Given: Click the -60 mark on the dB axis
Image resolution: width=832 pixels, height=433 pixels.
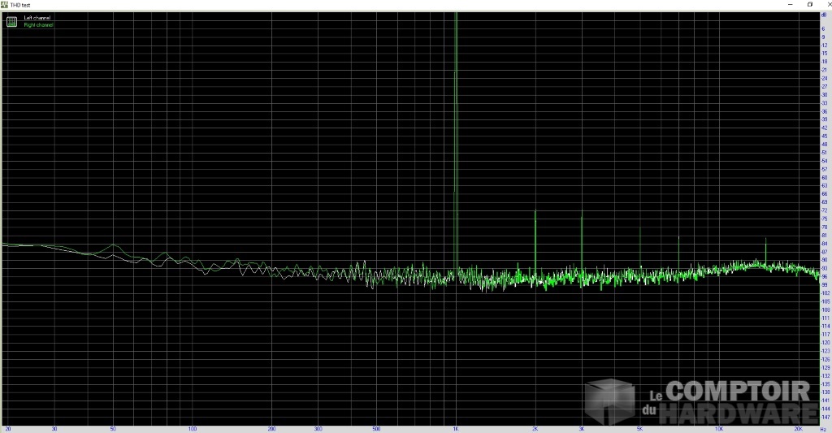Looking at the screenshot, I should [x=824, y=177].
